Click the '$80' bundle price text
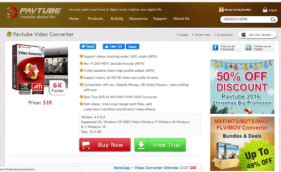The image size is (281, 172). point(193,168)
